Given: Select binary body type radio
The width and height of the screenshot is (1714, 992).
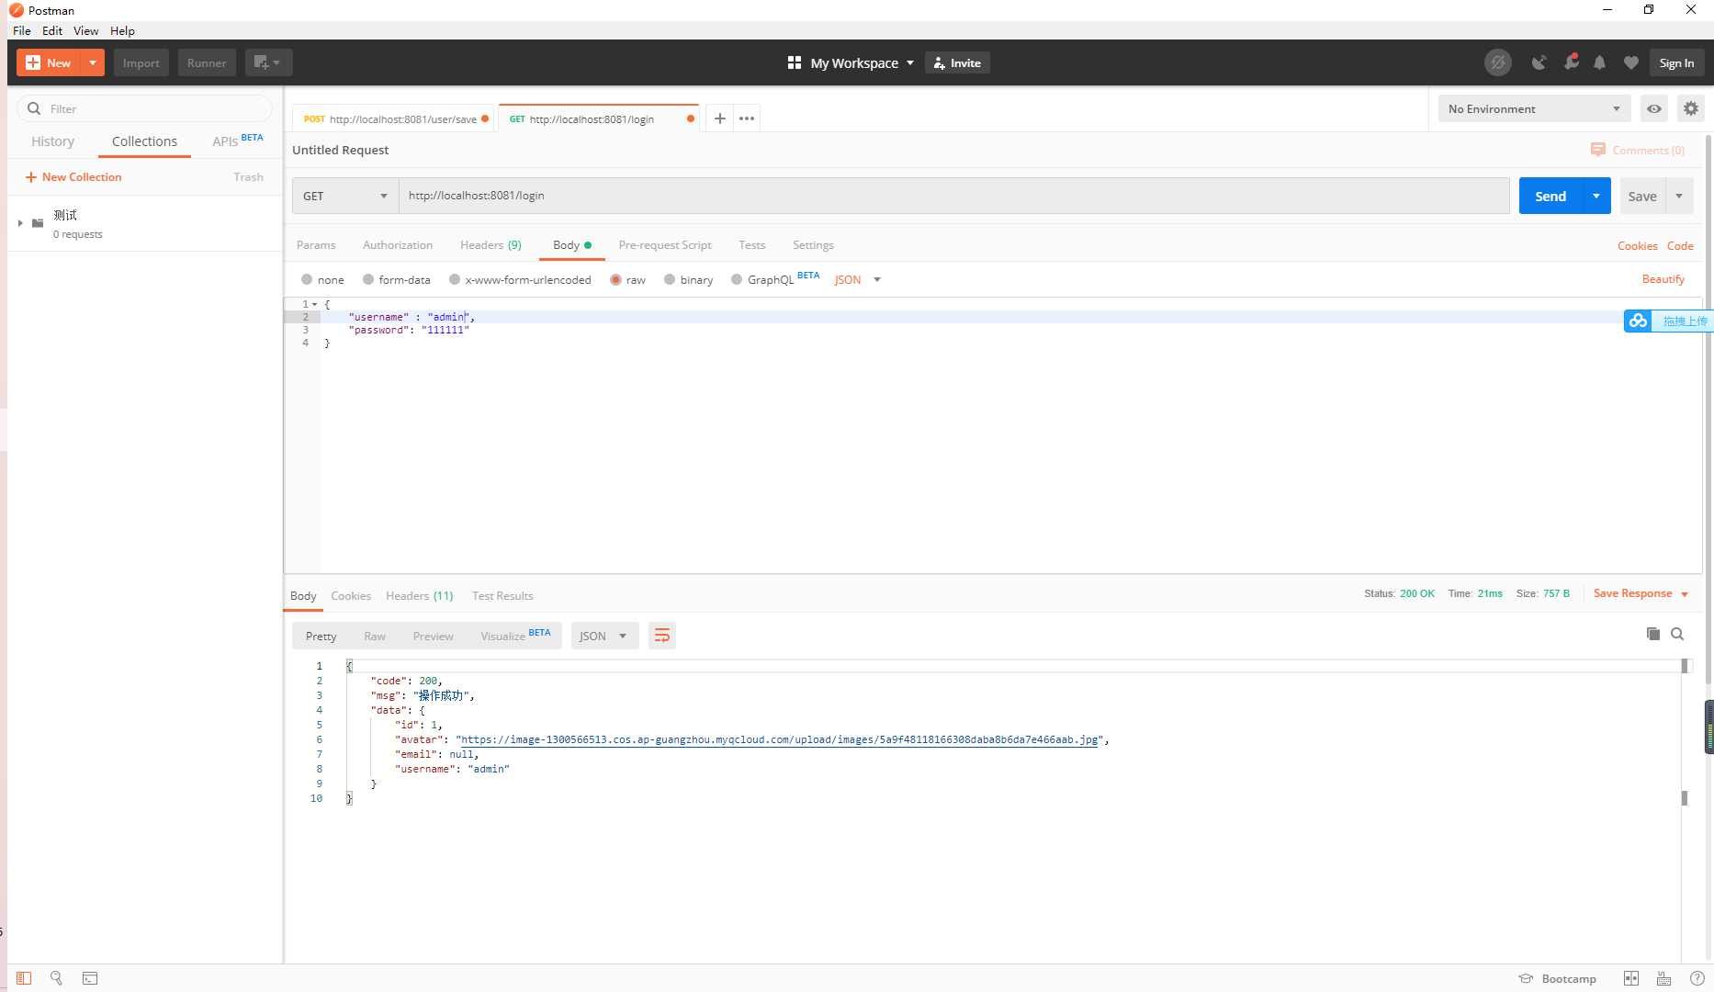Looking at the screenshot, I should pyautogui.click(x=670, y=279).
